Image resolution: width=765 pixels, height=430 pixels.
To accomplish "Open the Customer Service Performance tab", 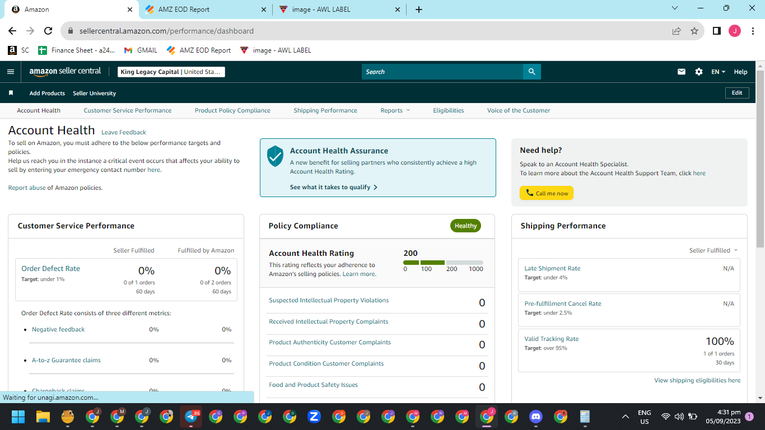I will (128, 110).
